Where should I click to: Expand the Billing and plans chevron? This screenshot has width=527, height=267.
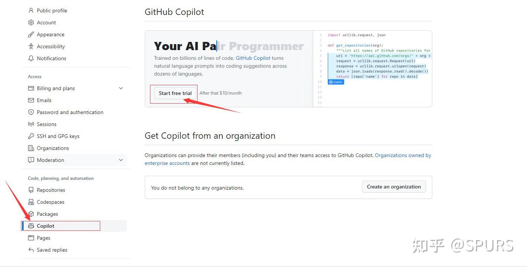point(121,88)
